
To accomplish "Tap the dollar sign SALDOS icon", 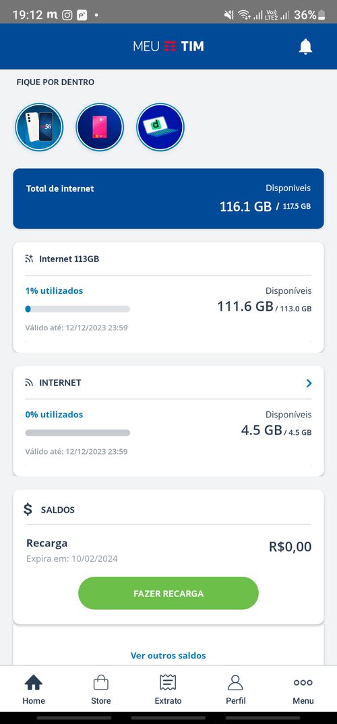I will (28, 509).
